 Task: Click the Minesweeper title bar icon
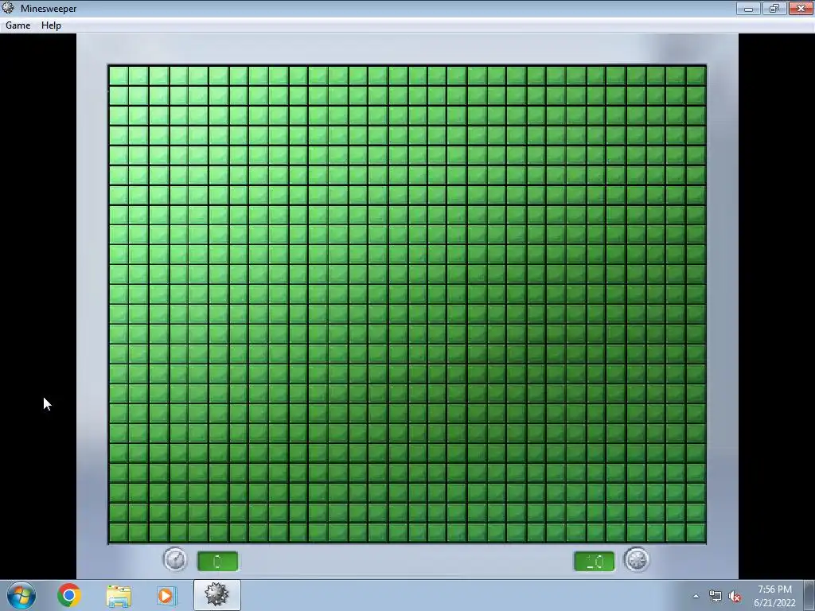(x=8, y=8)
